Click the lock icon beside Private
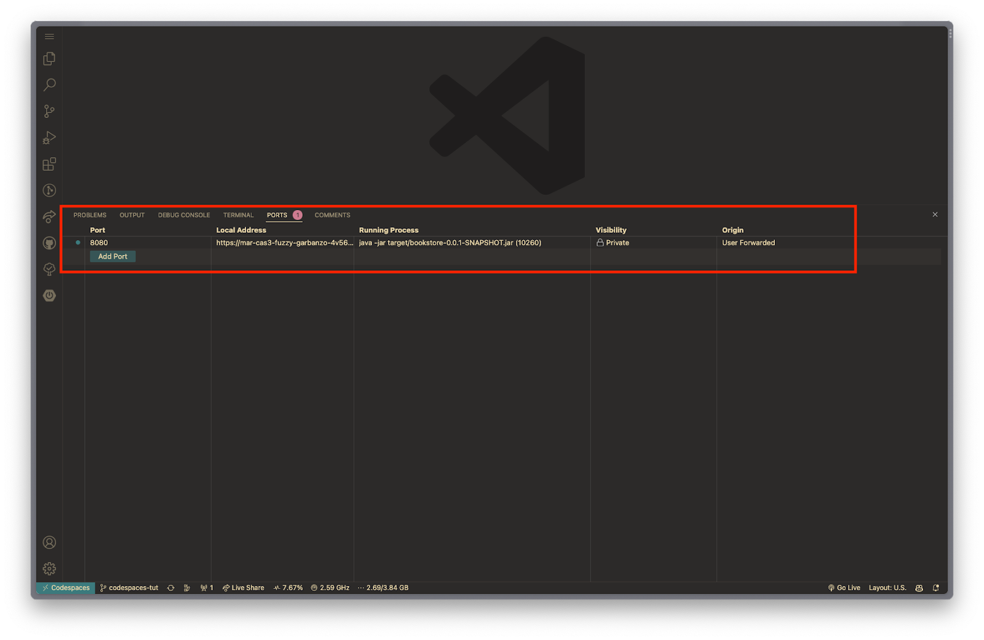This screenshot has width=984, height=640. [600, 243]
